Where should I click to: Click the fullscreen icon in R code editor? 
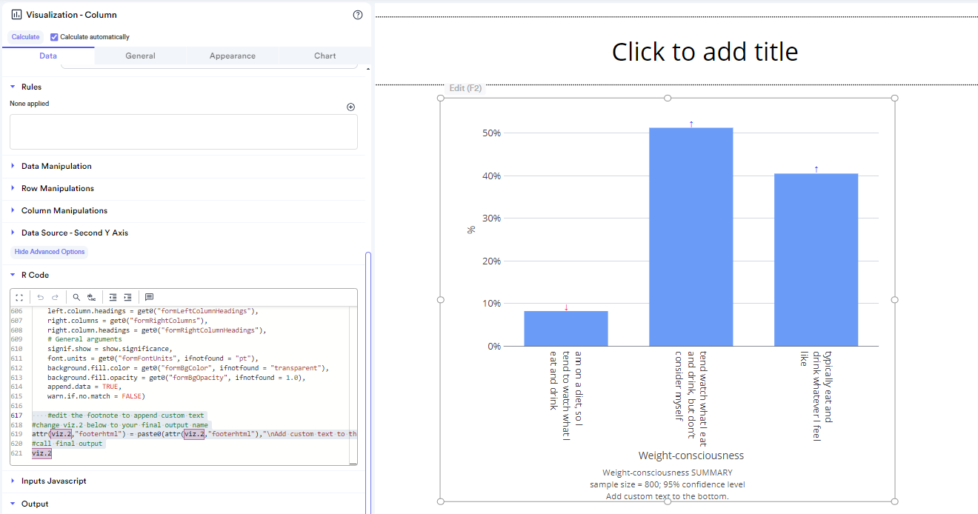coord(20,297)
